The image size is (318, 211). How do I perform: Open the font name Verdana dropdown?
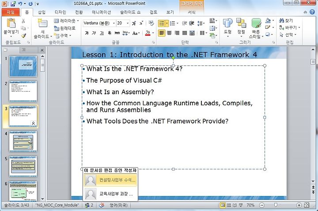click(x=114, y=23)
